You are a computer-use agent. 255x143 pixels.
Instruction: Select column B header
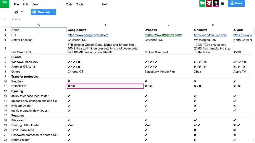[x=105, y=25]
